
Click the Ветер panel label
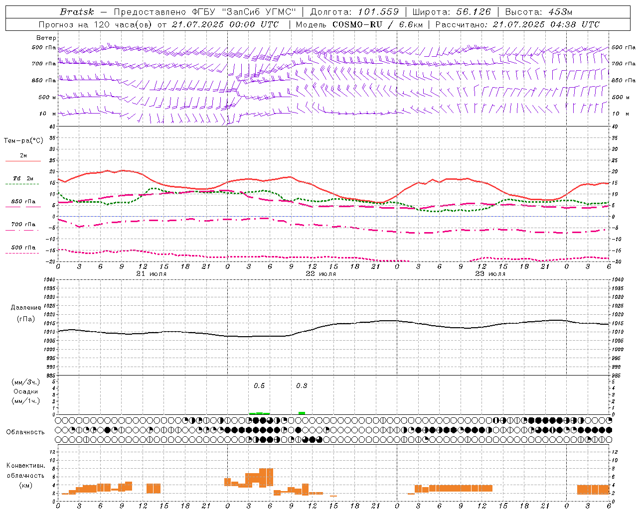pyautogui.click(x=46, y=38)
